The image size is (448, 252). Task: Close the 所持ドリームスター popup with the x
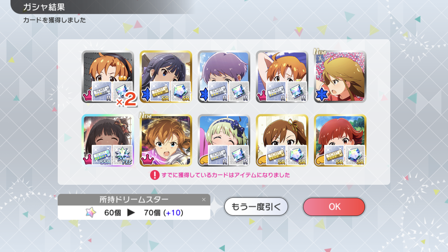pos(204,200)
